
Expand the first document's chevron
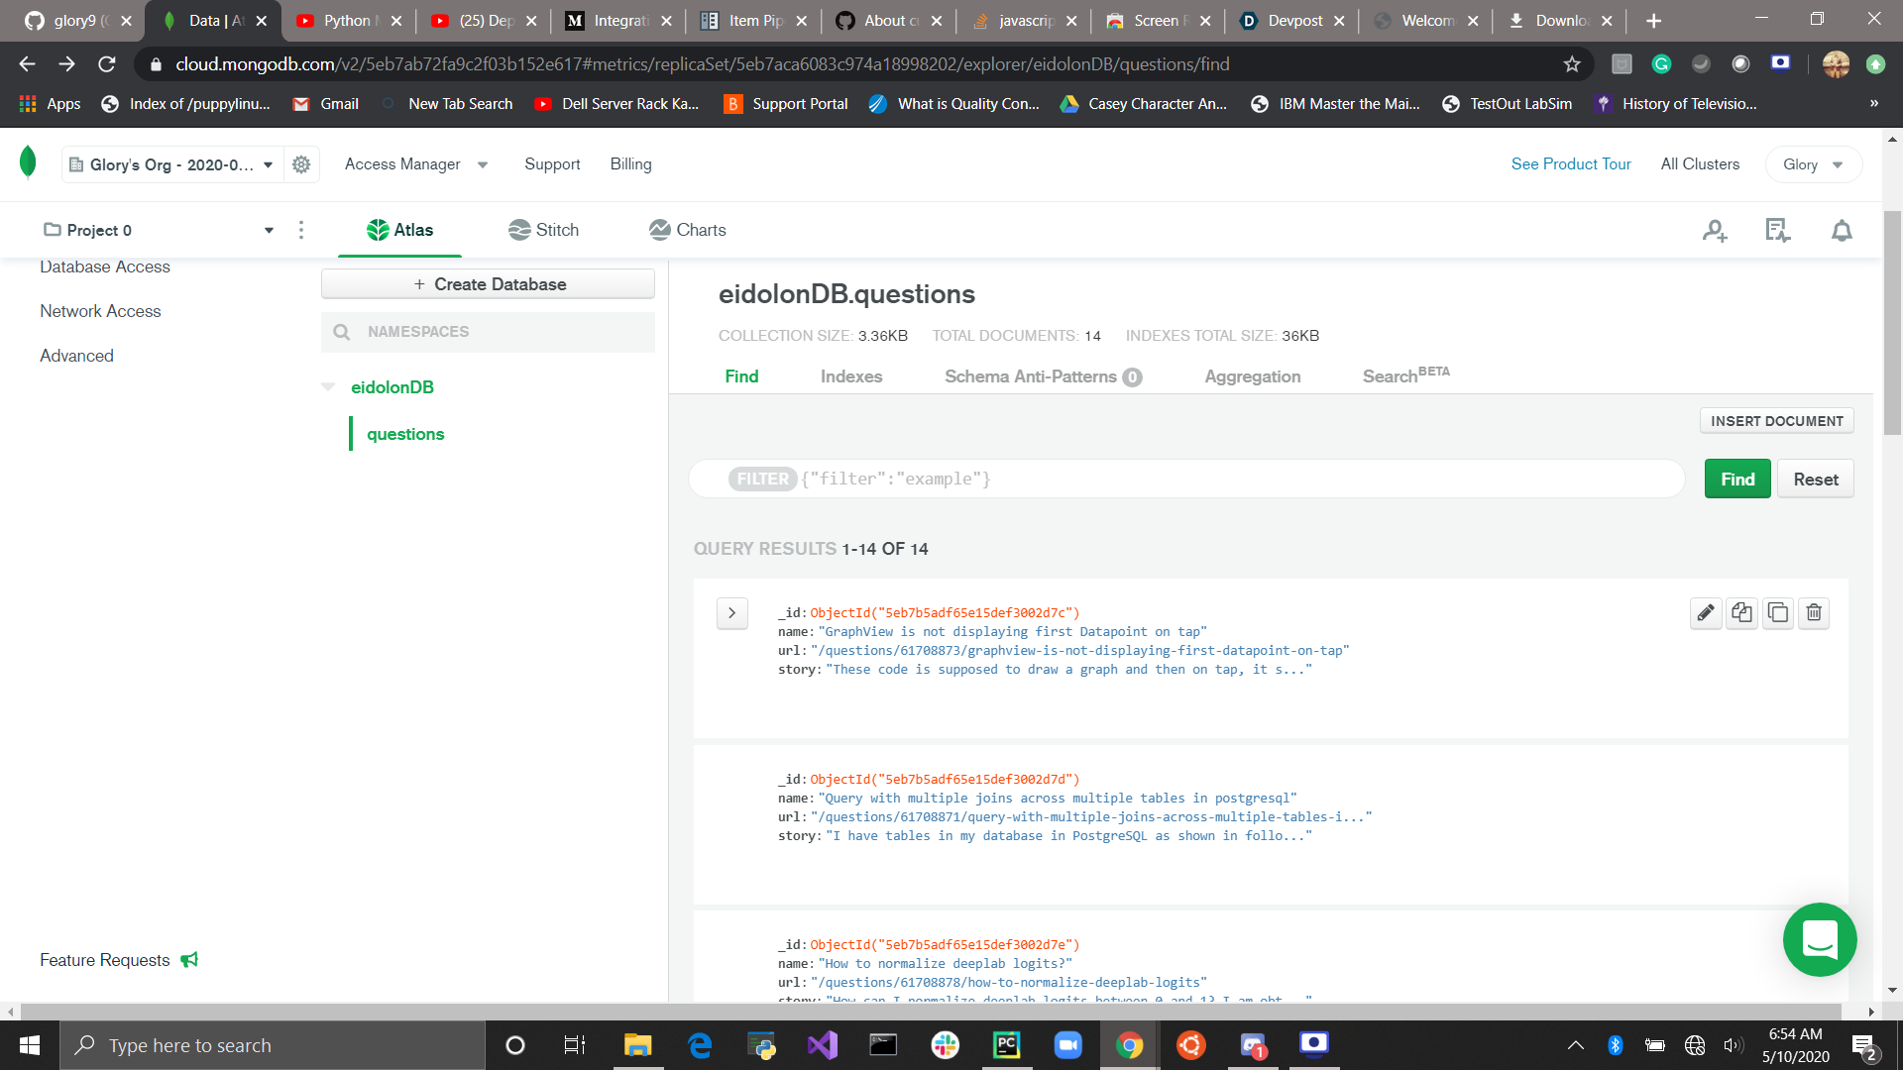pos(732,613)
